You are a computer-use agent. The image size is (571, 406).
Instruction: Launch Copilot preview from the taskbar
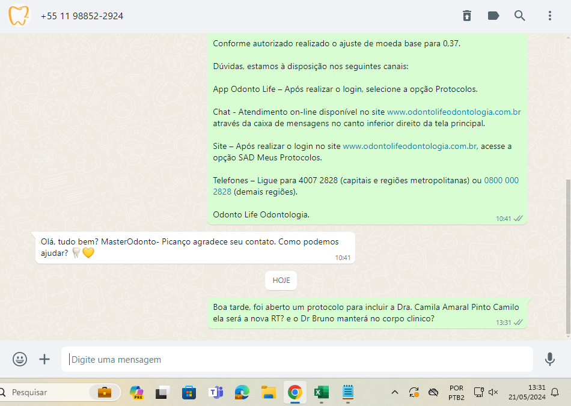pyautogui.click(x=136, y=392)
